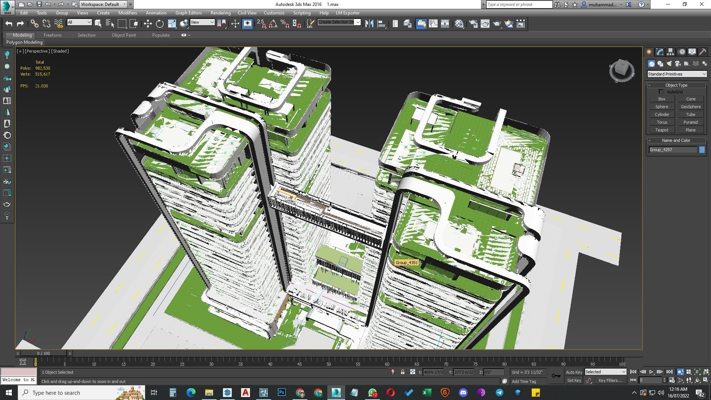This screenshot has height=400, width=711.
Task: Switch to Cameras creation category
Action: pyautogui.click(x=678, y=64)
